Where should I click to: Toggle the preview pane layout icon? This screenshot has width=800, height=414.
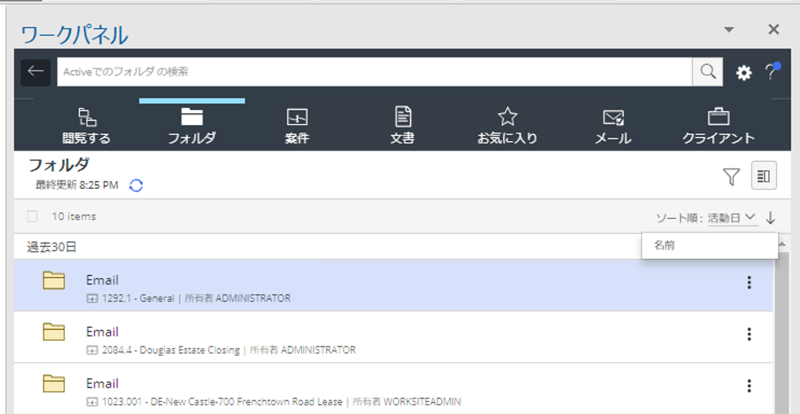click(763, 176)
